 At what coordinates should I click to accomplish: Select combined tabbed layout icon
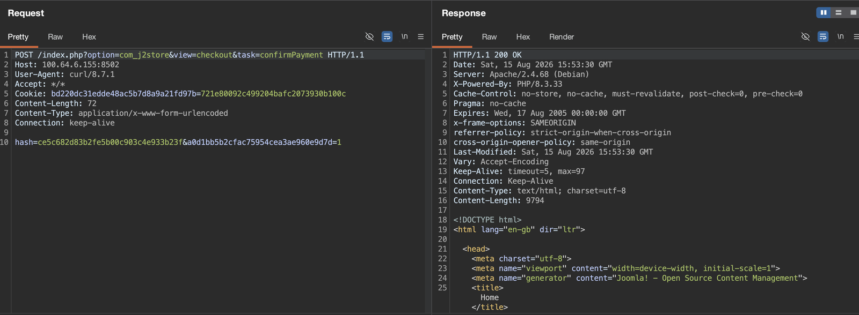point(853,12)
